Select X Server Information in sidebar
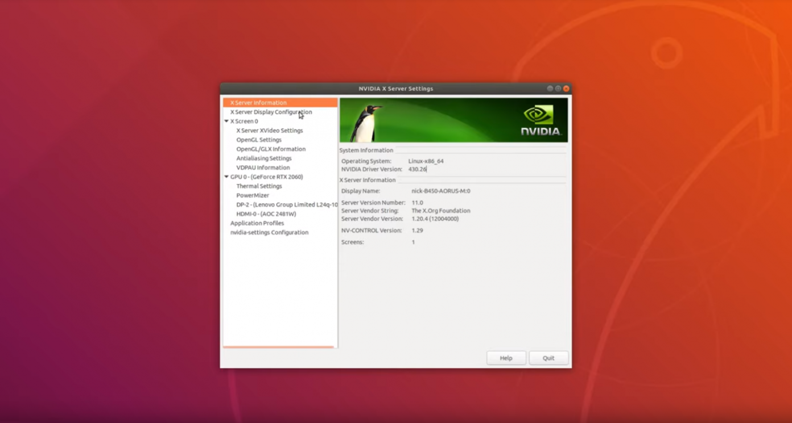This screenshot has height=423, width=792. [x=258, y=103]
